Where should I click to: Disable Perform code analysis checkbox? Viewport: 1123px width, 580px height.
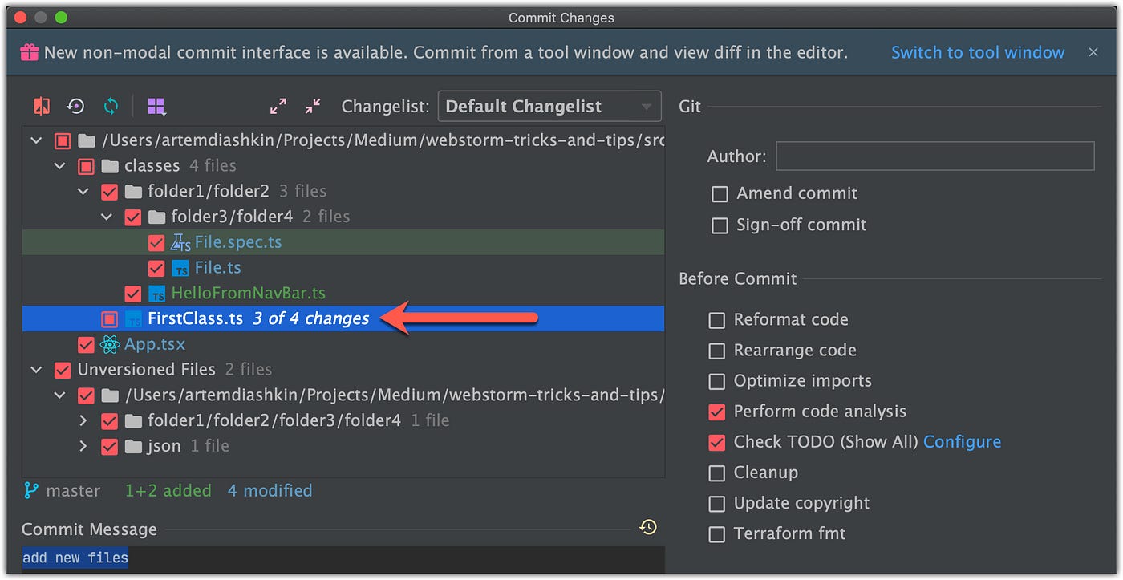[716, 412]
